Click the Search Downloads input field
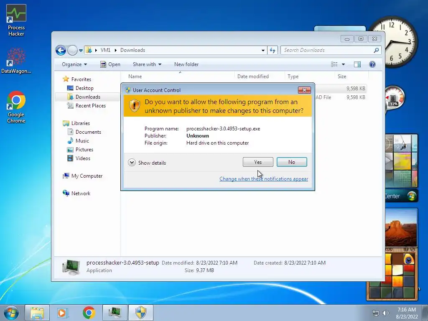428x321 pixels. click(x=327, y=50)
